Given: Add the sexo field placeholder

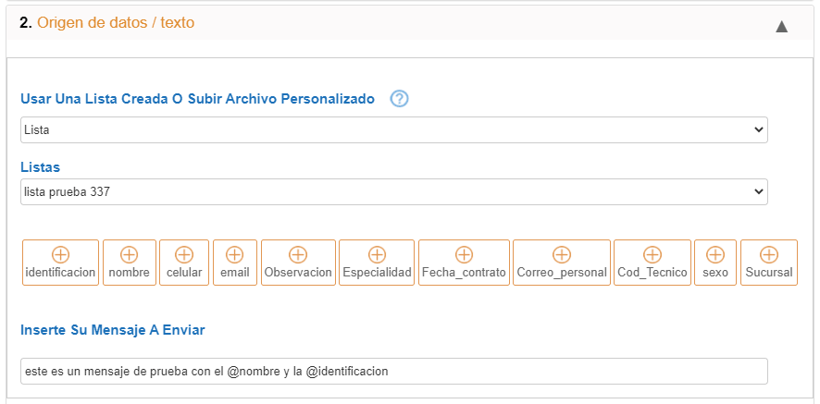Looking at the screenshot, I should pyautogui.click(x=715, y=263).
